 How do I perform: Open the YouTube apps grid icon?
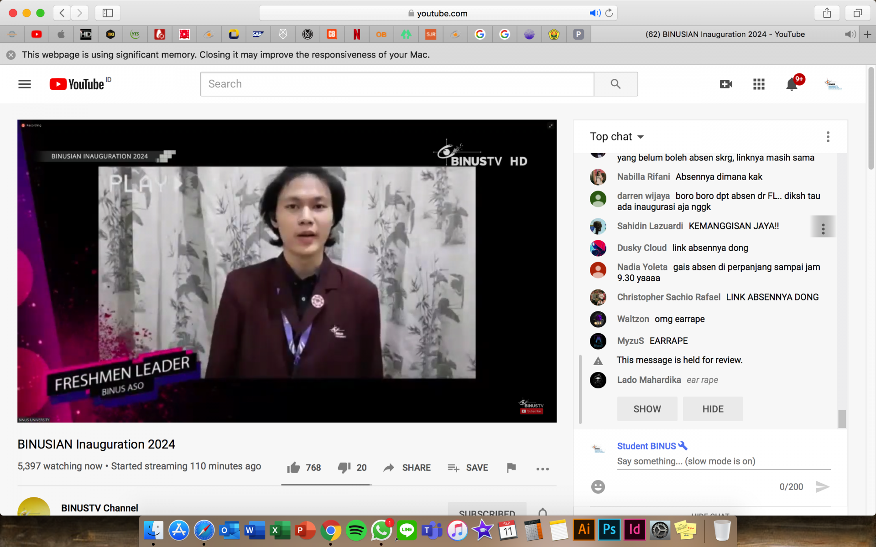(x=759, y=84)
